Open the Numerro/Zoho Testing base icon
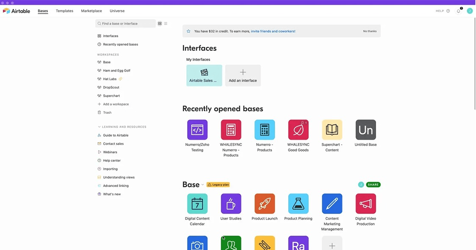 pyautogui.click(x=197, y=129)
